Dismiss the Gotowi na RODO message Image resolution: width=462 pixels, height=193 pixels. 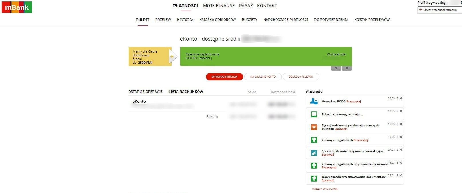(401, 98)
